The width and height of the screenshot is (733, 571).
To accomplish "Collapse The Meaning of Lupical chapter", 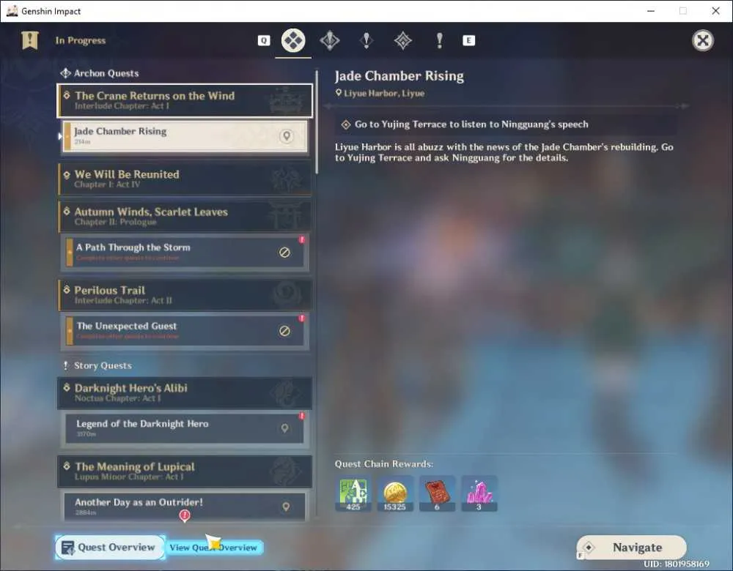I will click(185, 471).
